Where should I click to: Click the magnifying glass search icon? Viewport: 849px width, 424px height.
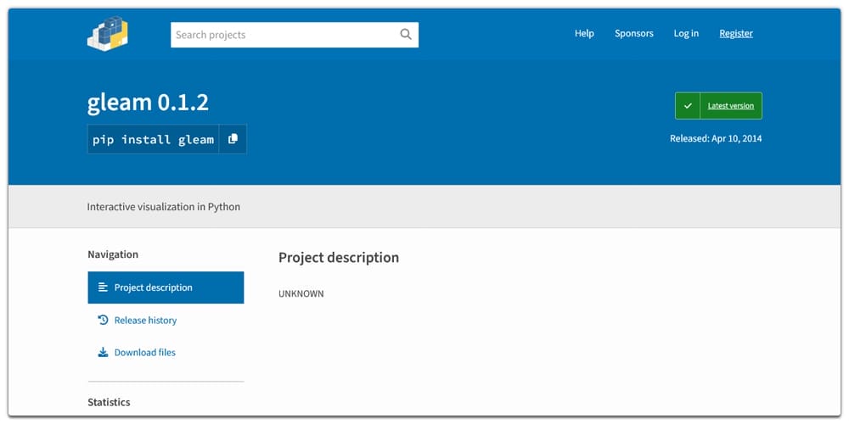point(406,35)
